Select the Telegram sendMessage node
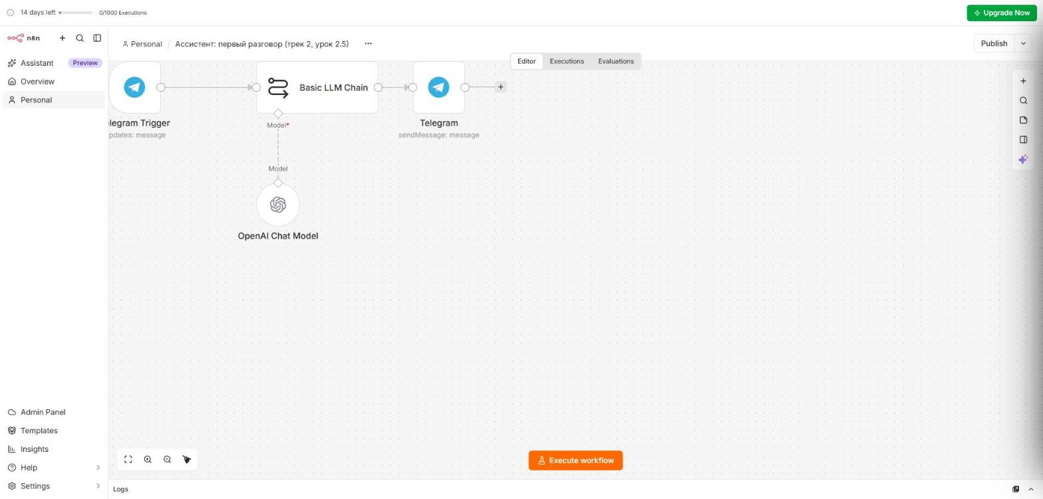 tap(439, 87)
